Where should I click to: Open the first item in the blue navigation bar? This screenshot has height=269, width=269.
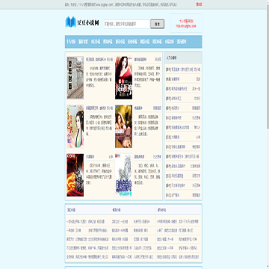tap(71, 42)
